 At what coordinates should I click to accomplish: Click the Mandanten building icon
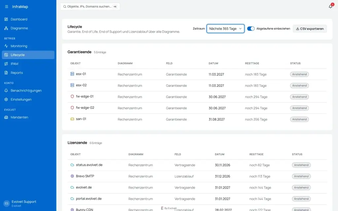[6, 117]
